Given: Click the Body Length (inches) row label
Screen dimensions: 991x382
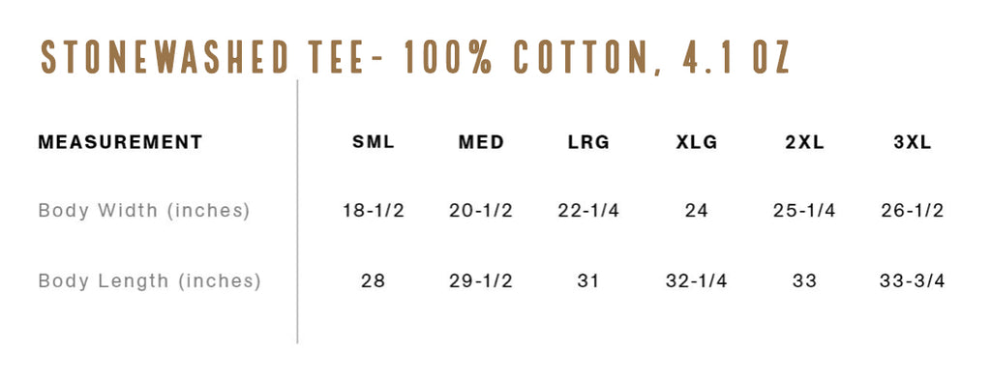Looking at the screenshot, I should tap(150, 280).
